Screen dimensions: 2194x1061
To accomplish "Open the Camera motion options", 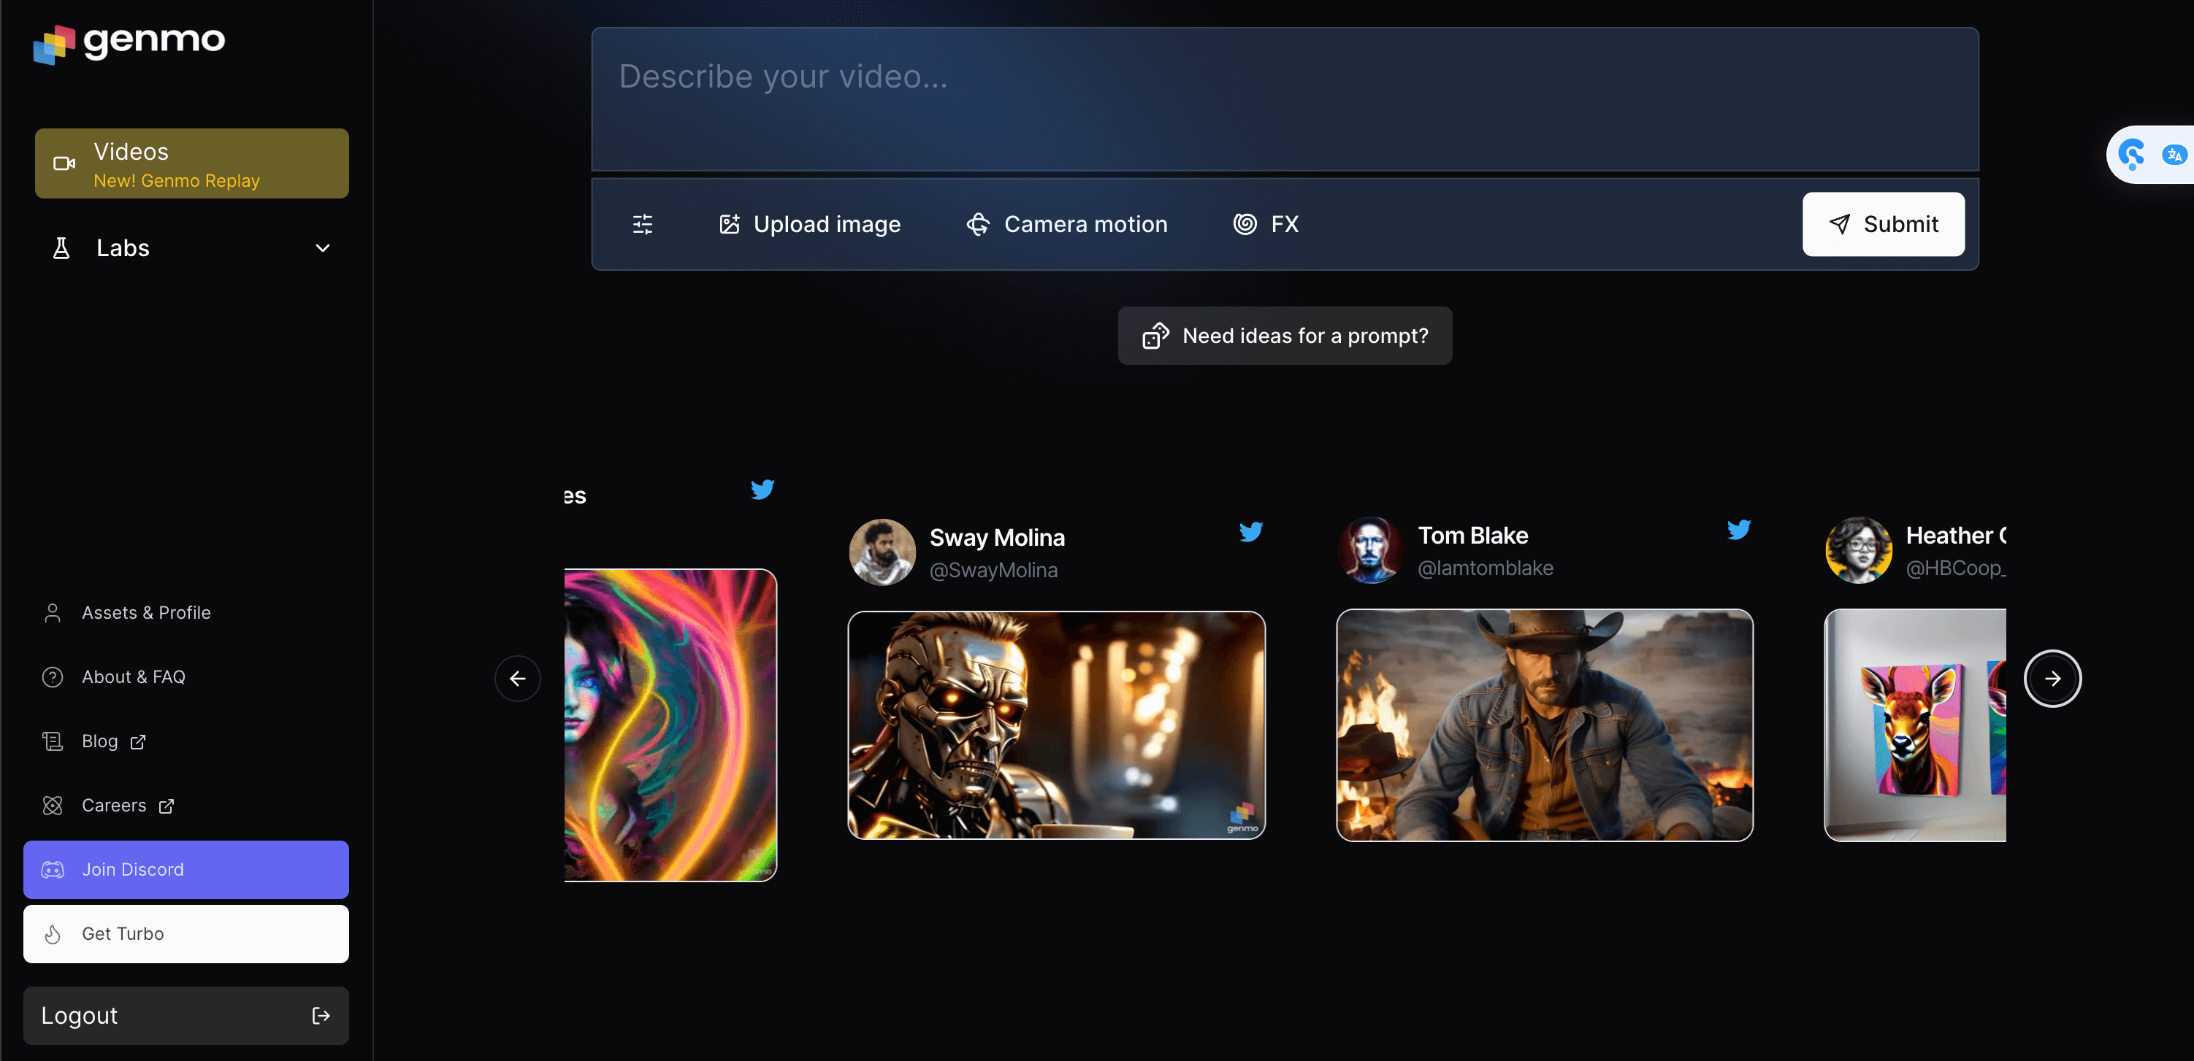I will [1066, 224].
